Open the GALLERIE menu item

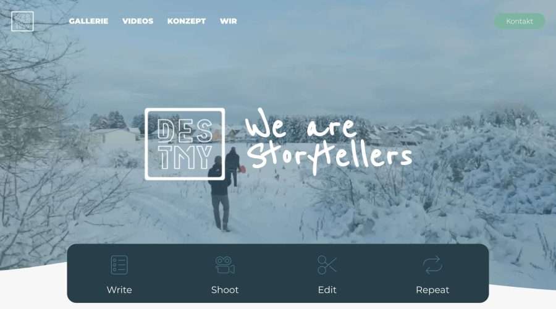click(x=88, y=21)
